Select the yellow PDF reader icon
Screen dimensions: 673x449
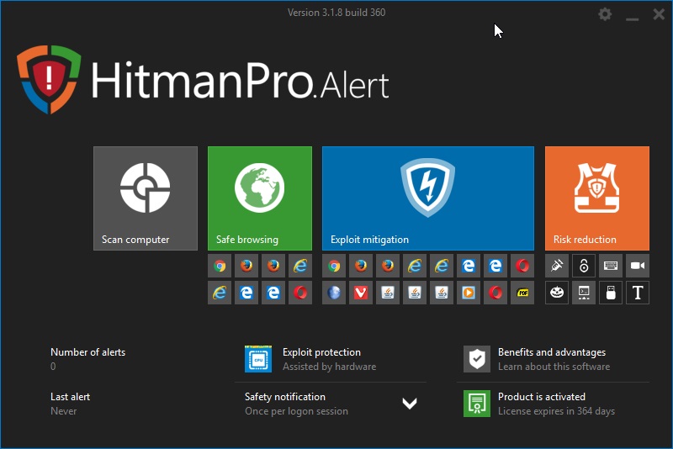522,293
